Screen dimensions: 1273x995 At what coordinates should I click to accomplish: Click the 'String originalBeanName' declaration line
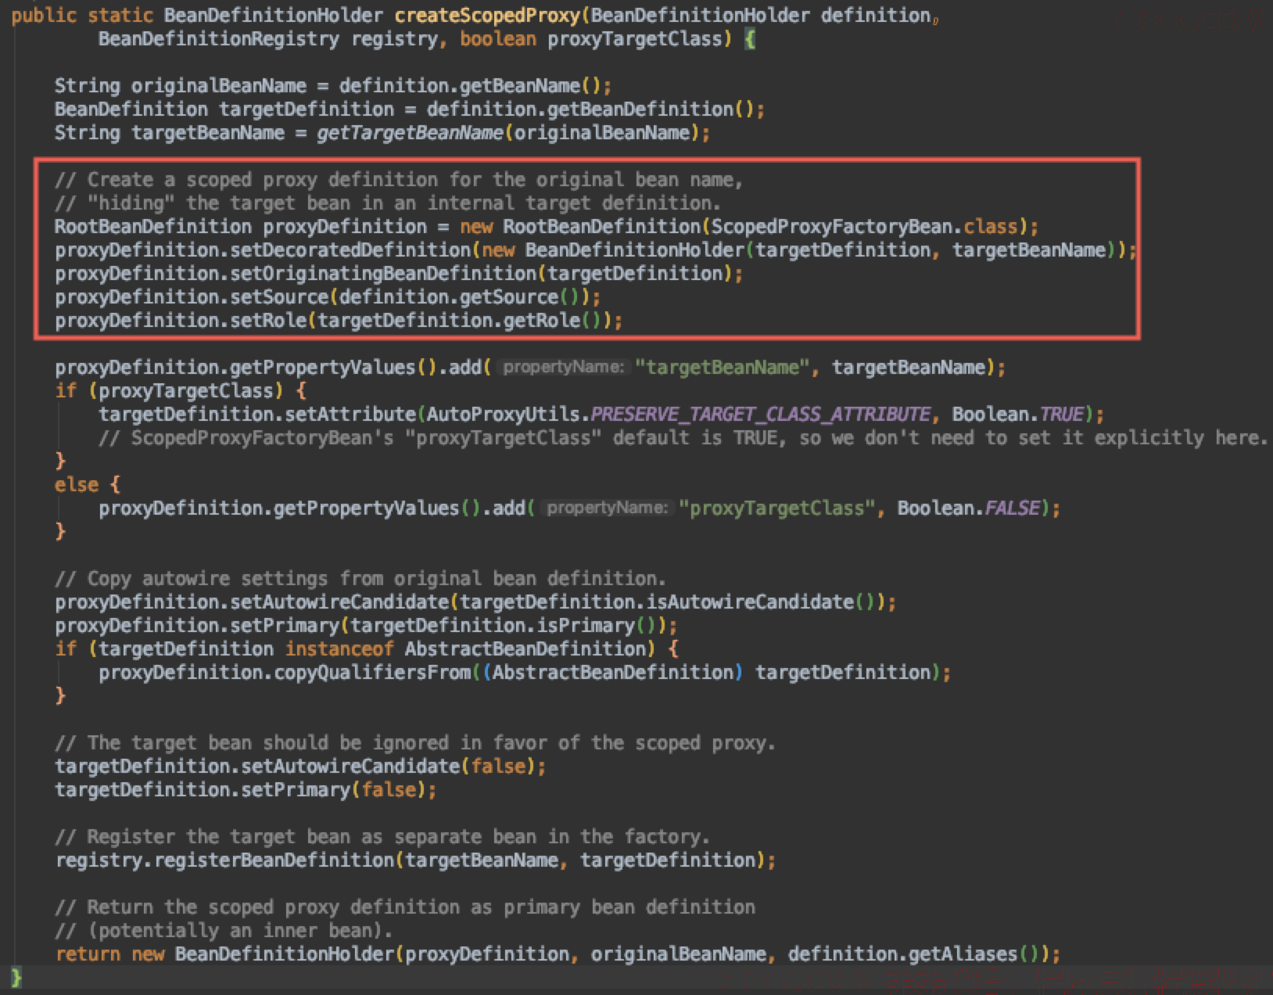pyautogui.click(x=333, y=85)
